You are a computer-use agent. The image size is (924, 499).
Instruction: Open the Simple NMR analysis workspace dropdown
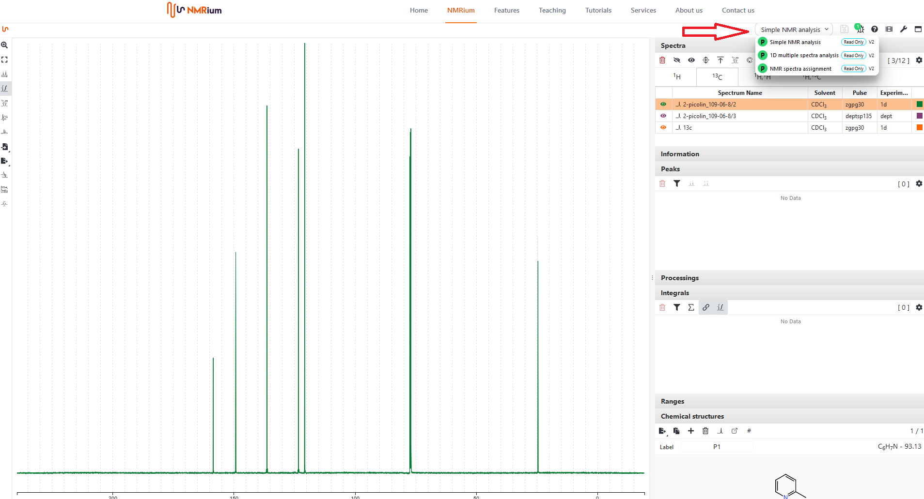(794, 30)
